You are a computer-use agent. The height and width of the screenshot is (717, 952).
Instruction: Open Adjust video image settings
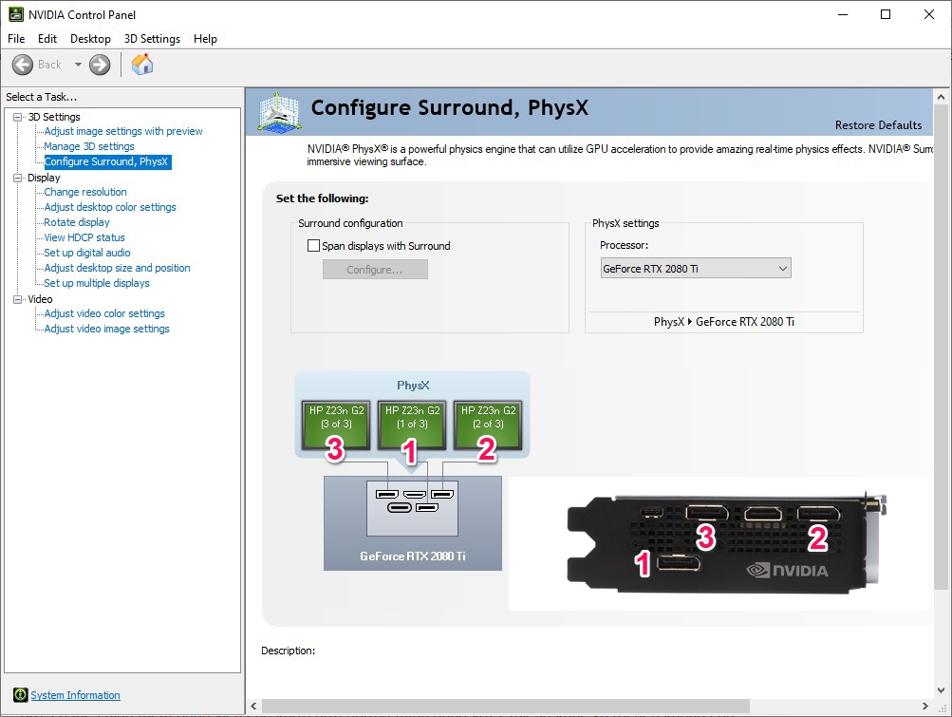(107, 329)
